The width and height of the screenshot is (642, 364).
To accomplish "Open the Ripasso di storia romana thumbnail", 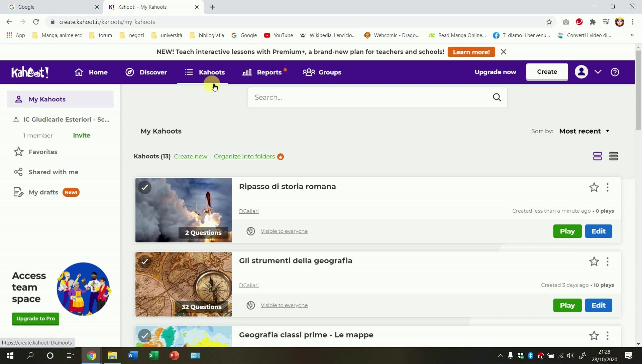I will pos(184,210).
